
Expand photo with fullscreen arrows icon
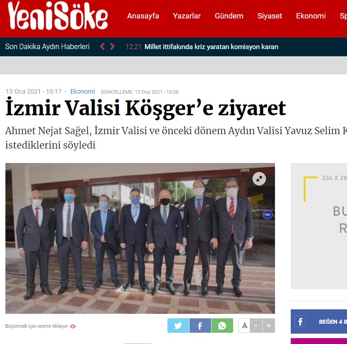tap(259, 179)
